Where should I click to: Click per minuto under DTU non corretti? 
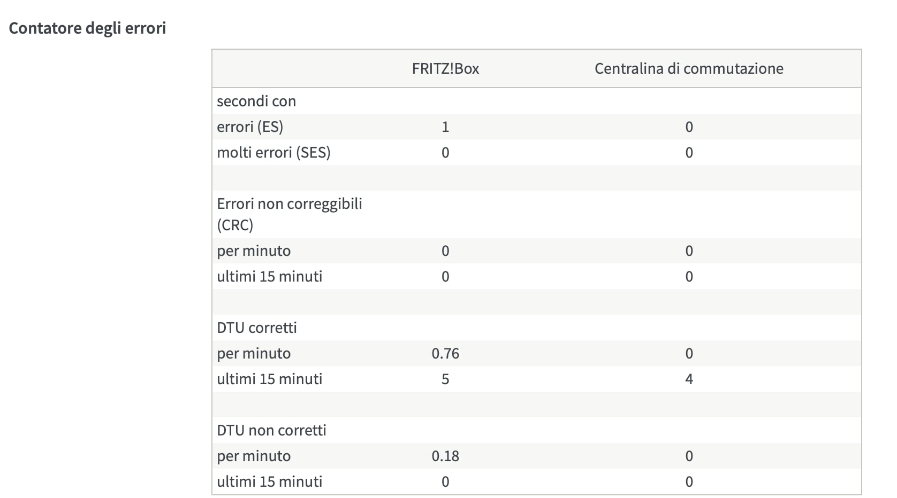point(254,456)
